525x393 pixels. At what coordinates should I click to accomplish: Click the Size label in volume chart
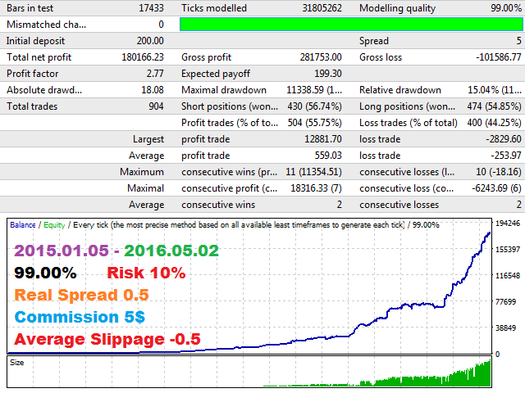tap(16, 363)
